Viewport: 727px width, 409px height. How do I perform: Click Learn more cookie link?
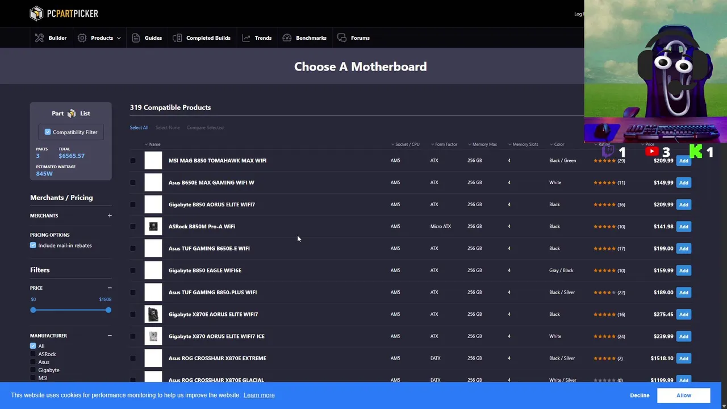(259, 395)
